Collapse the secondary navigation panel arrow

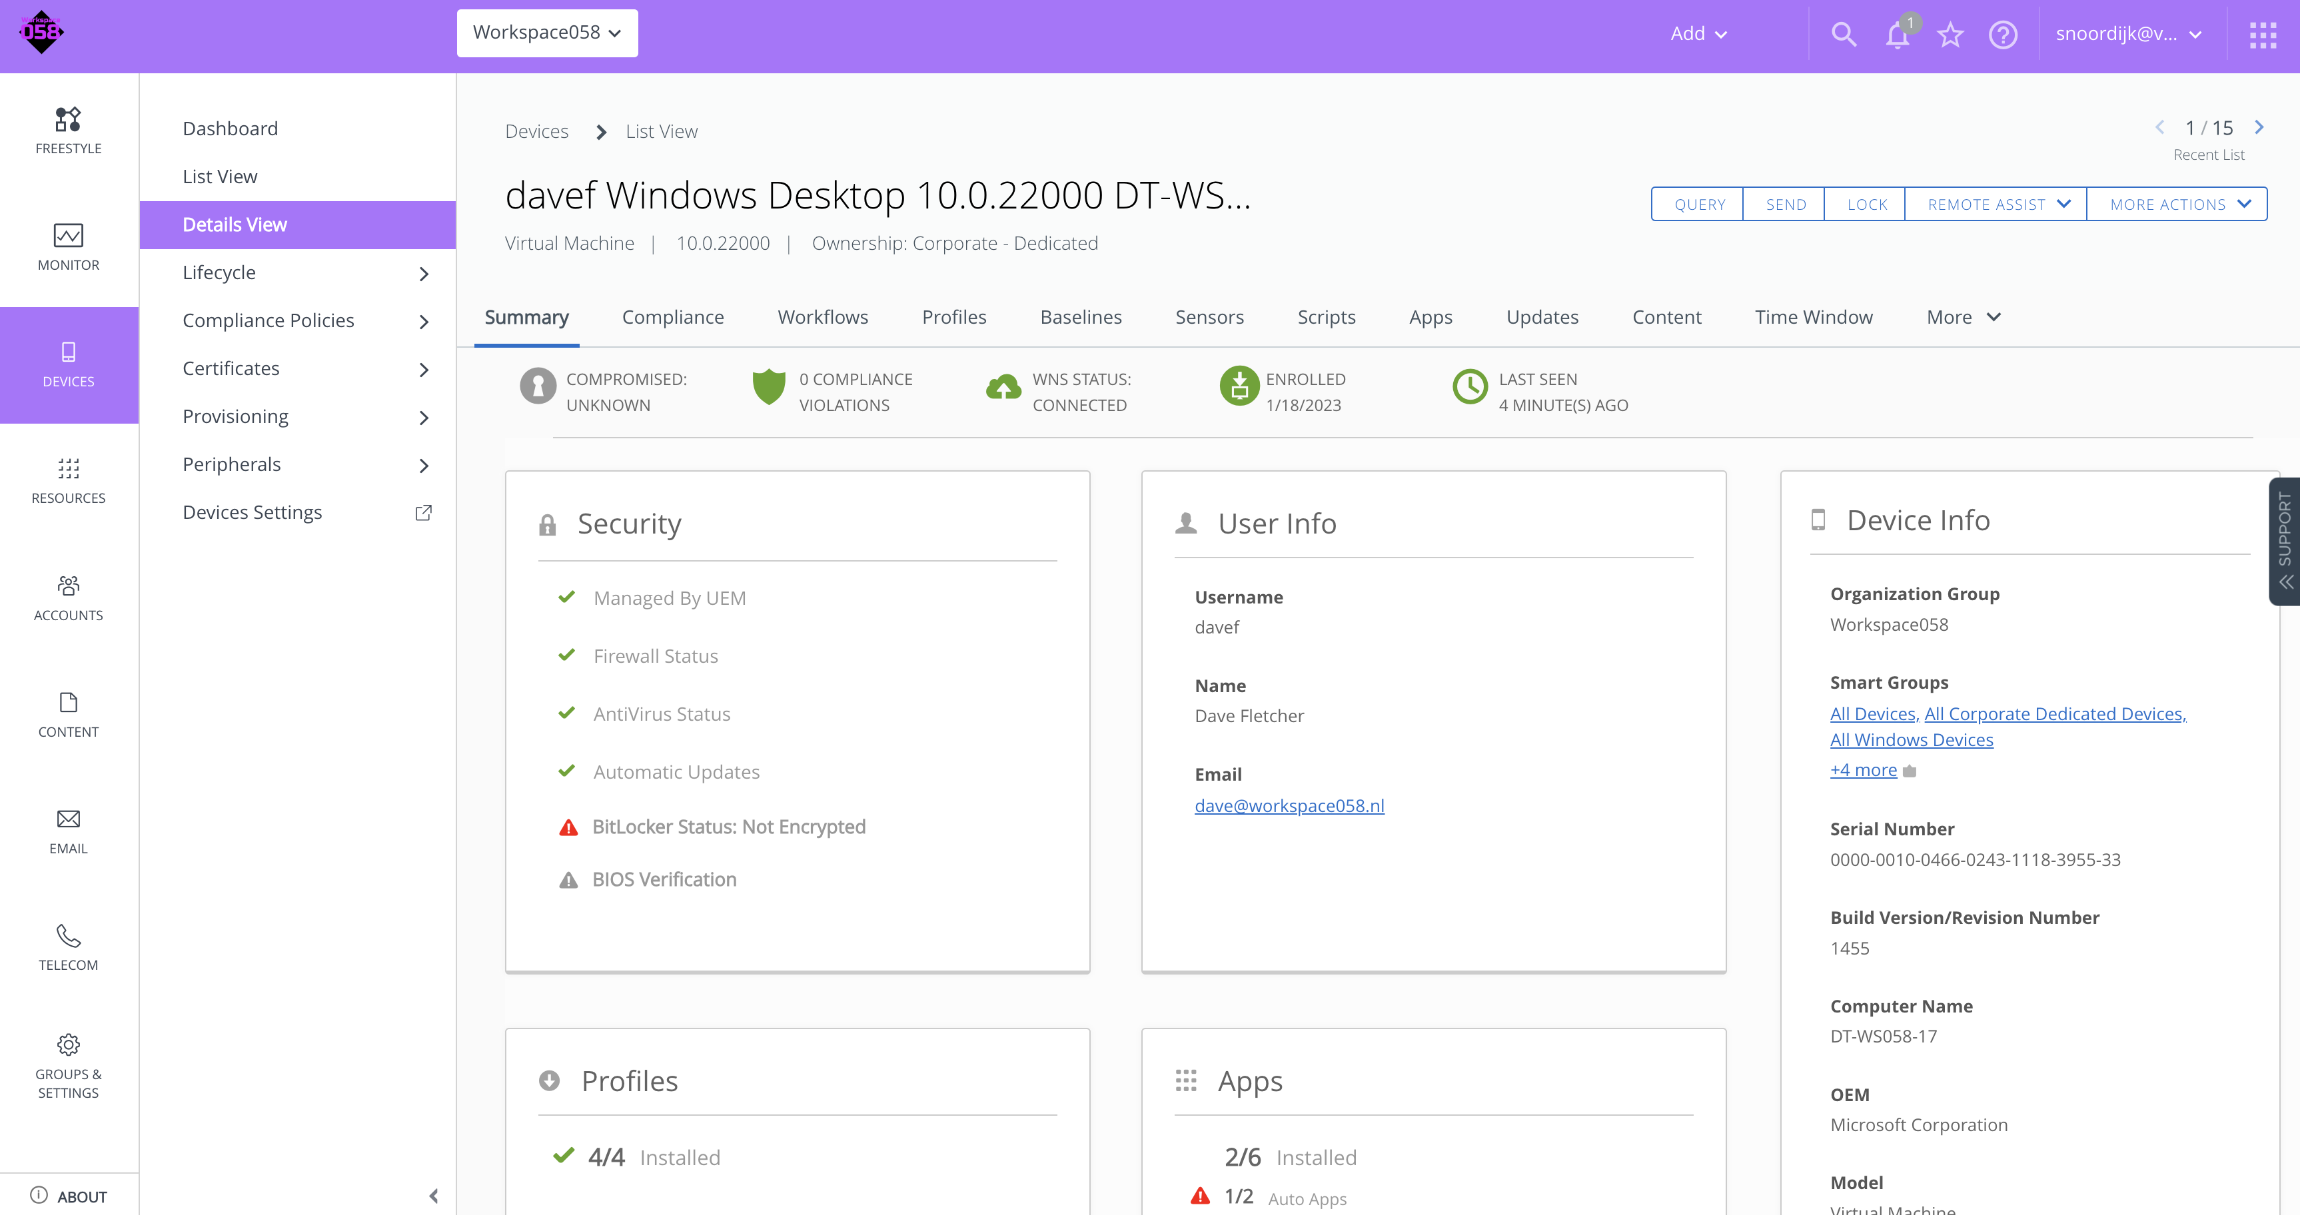point(434,1196)
